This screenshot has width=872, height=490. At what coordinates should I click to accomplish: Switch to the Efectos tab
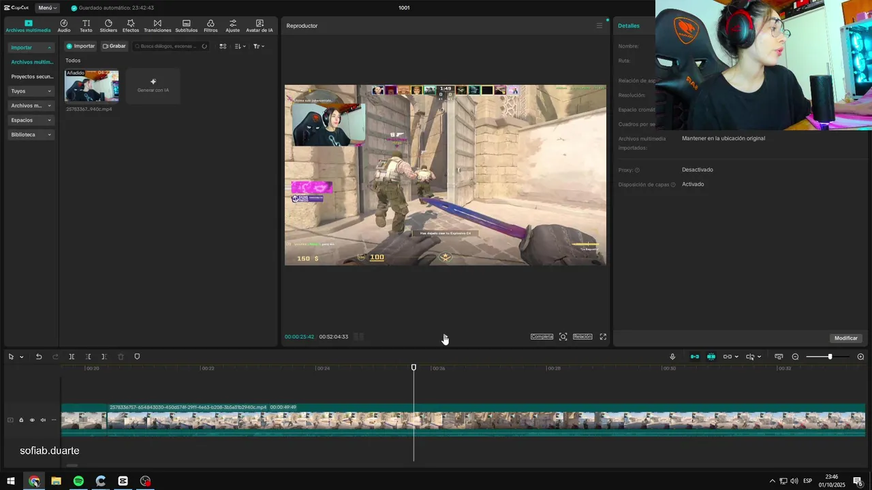click(x=131, y=26)
